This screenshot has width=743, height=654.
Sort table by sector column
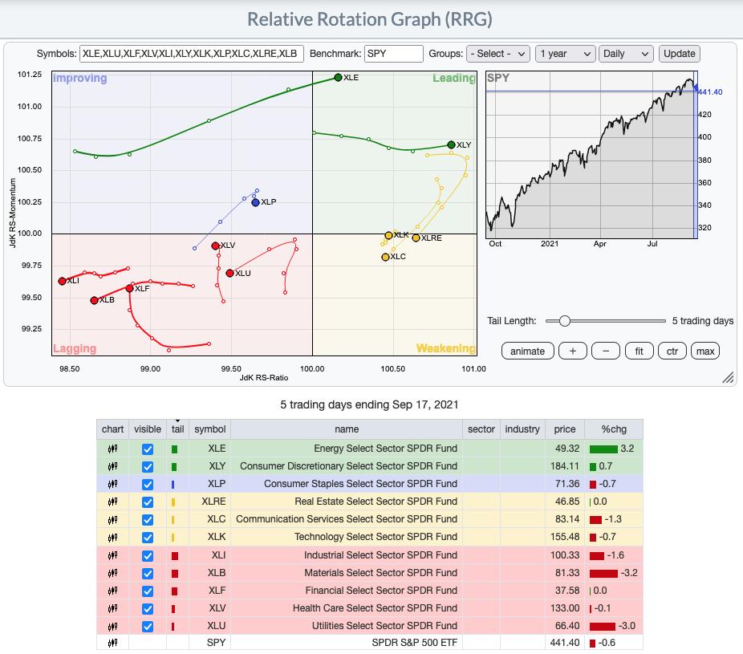tap(481, 429)
